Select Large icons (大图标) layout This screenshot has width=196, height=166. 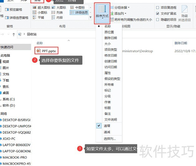[59, 7]
